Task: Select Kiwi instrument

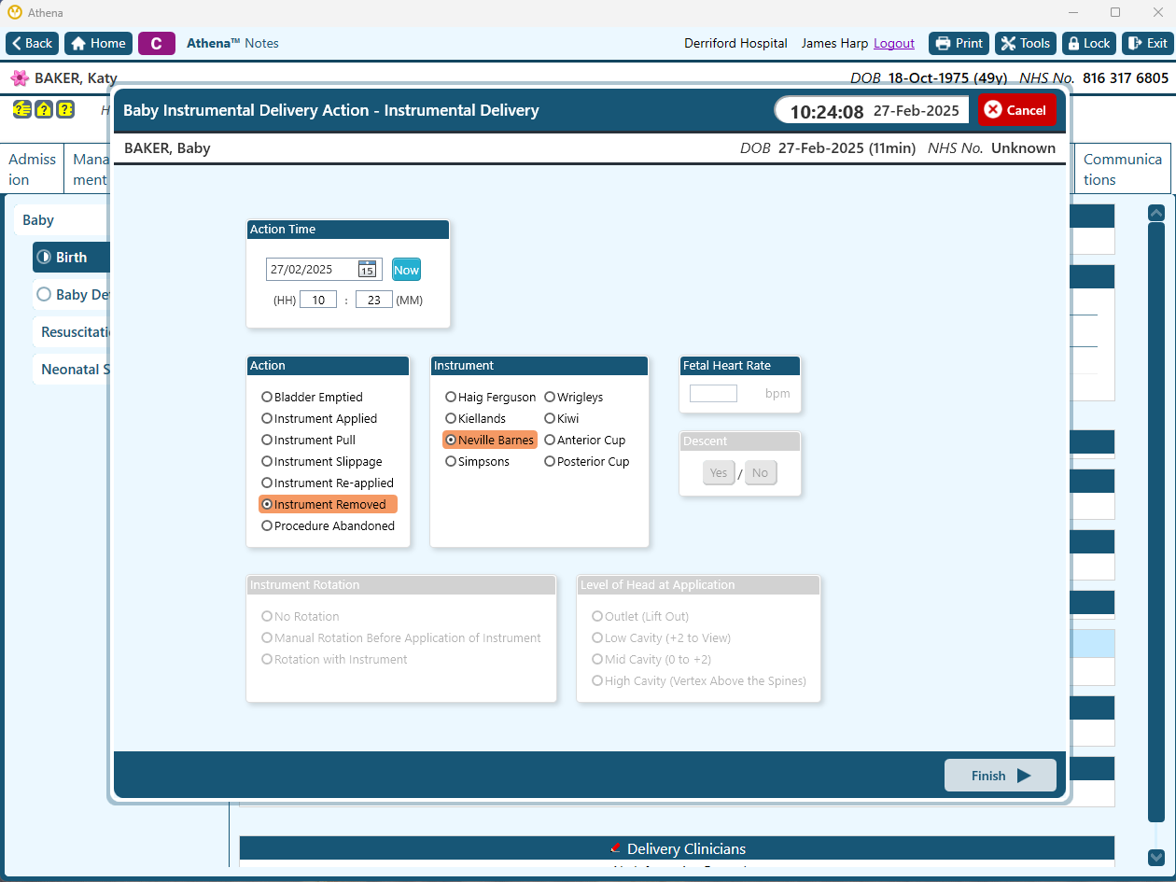Action: pyautogui.click(x=562, y=418)
